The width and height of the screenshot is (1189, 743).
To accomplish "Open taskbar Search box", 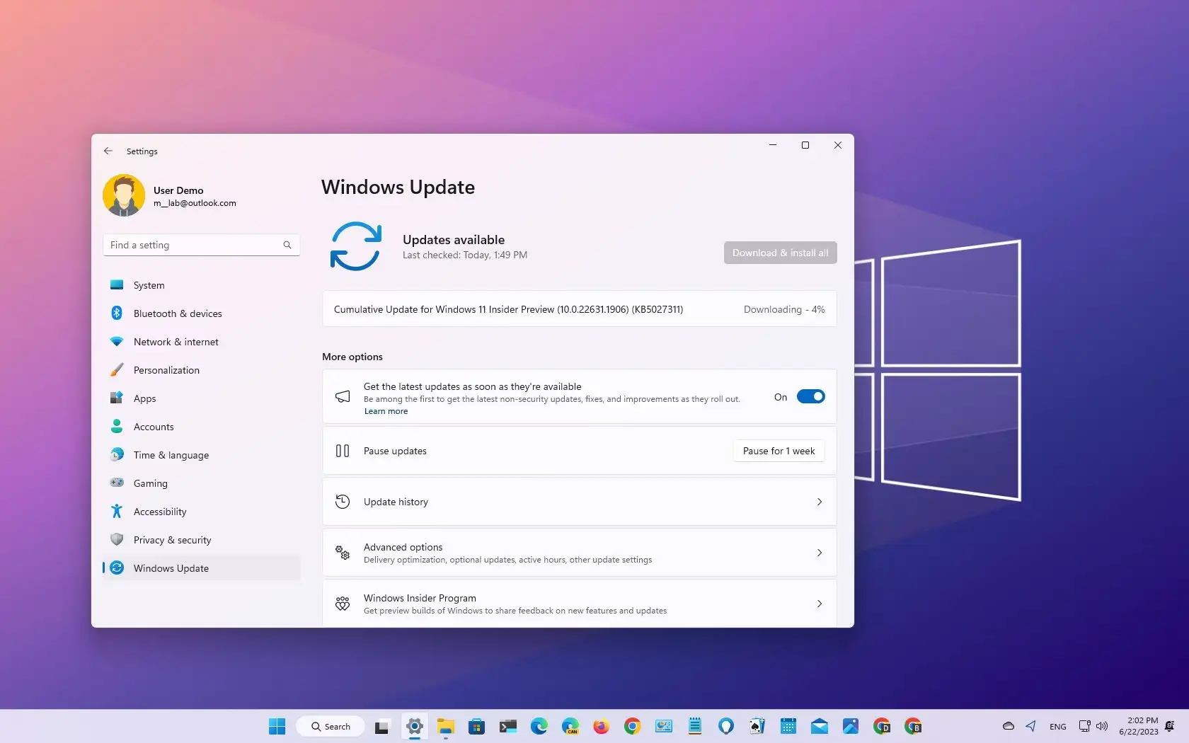I will click(331, 726).
